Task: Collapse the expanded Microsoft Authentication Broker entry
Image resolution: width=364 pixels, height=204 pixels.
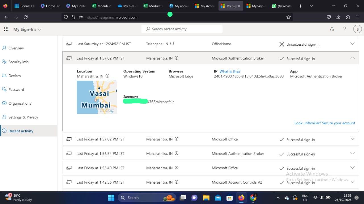Action: pos(352,58)
